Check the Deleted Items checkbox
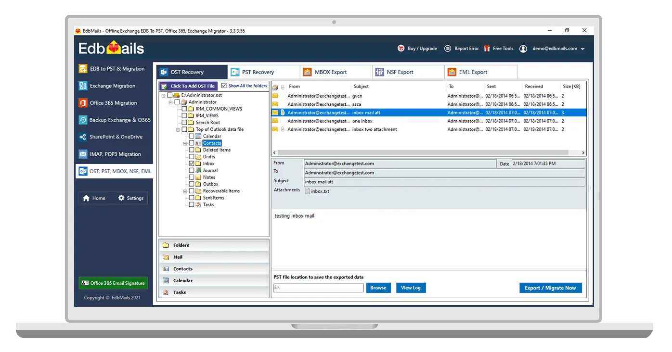Image resolution: width=672 pixels, height=352 pixels. coord(192,150)
